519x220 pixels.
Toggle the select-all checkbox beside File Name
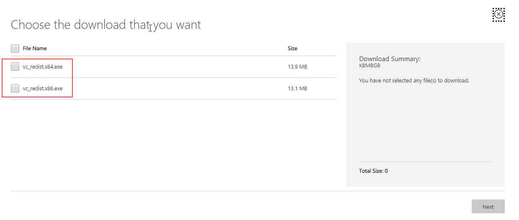click(x=15, y=49)
